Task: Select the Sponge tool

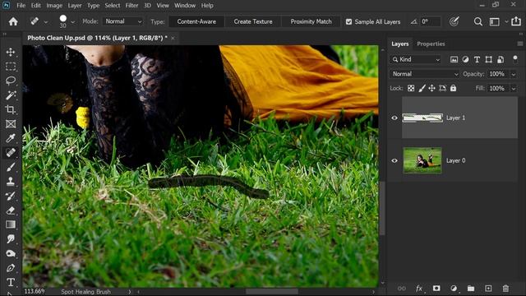Action: (11, 253)
